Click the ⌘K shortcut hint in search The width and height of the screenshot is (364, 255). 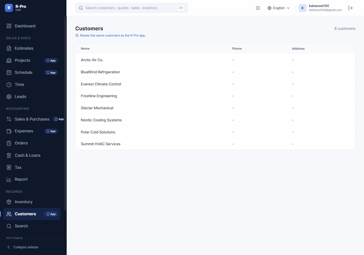click(x=181, y=8)
